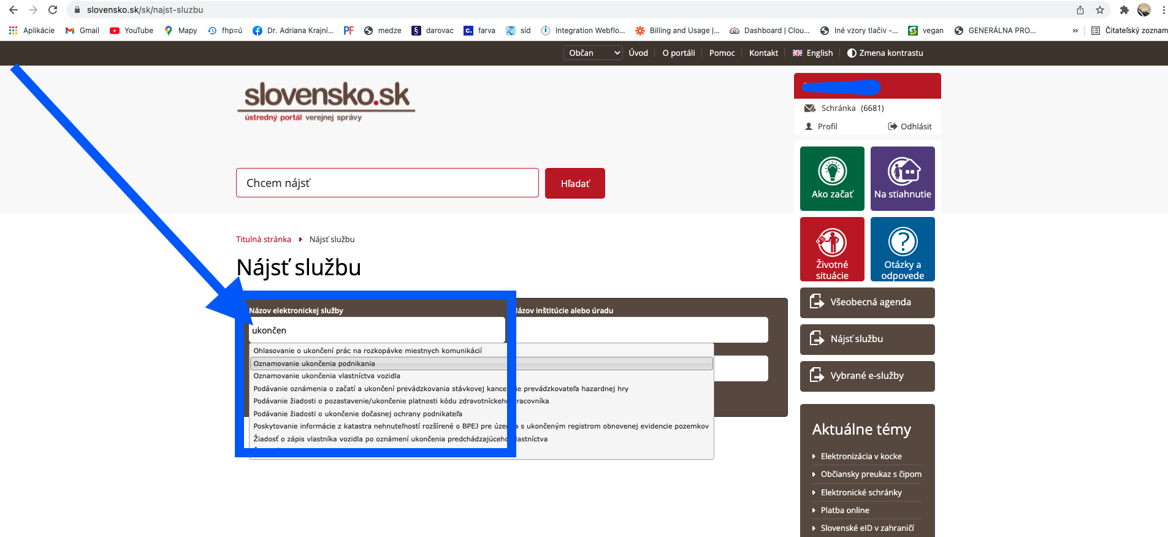The height and width of the screenshot is (537, 1168).
Task: Choose Podávanie žiadosti o ukončenie dočasnej ochrany podnikateľa
Action: tap(481, 414)
